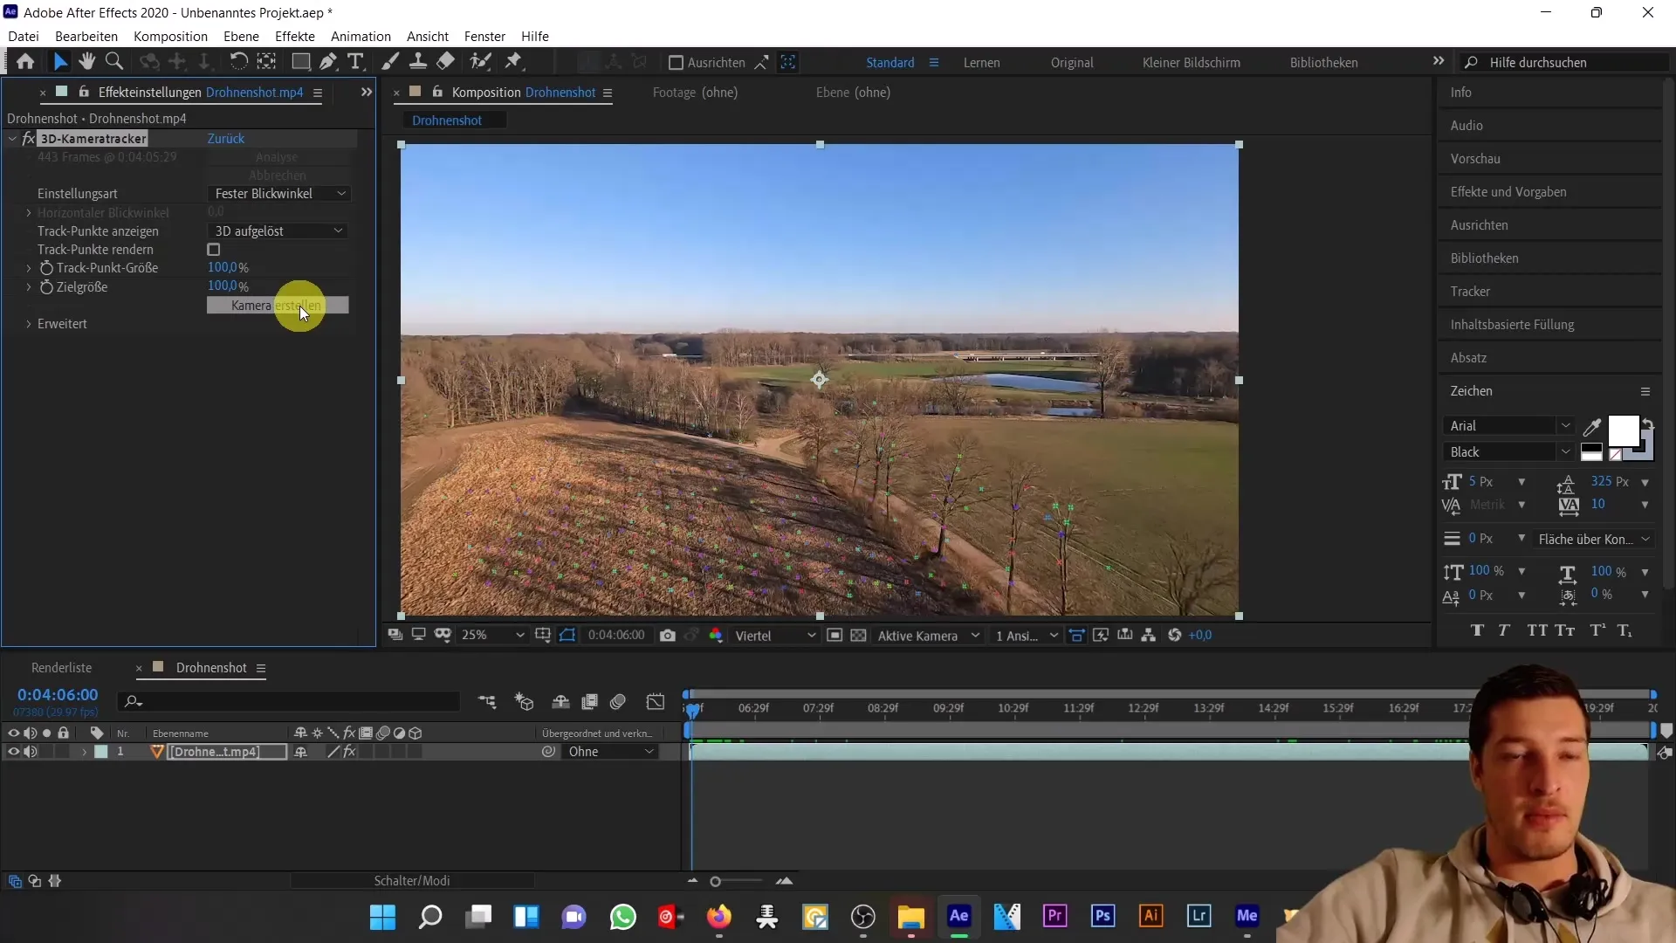Toggle the 3D-Kameratracker fx effect on/off
This screenshot has width=1676, height=943.
(x=29, y=139)
